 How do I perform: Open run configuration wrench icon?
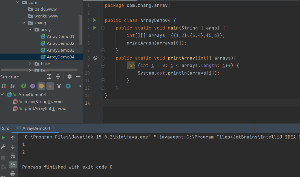click(3, 147)
